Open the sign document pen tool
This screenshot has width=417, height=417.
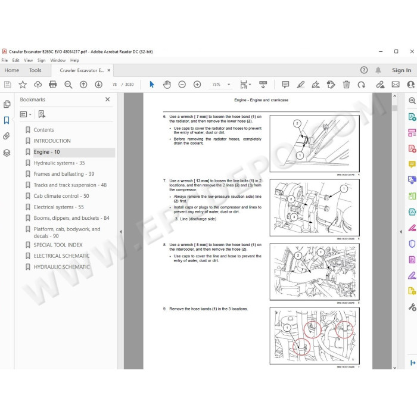coord(316,85)
